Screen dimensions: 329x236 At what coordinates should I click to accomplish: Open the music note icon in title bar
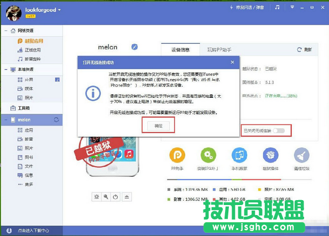[x=277, y=8]
